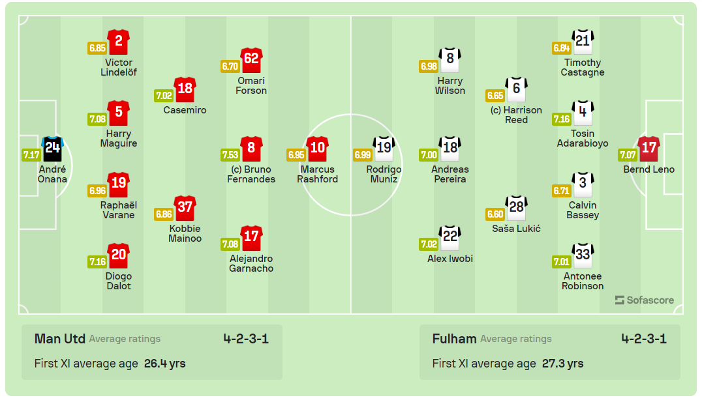Open Rodrigo Muniz's number 19 shirt
The height and width of the screenshot is (402, 702).
point(384,149)
